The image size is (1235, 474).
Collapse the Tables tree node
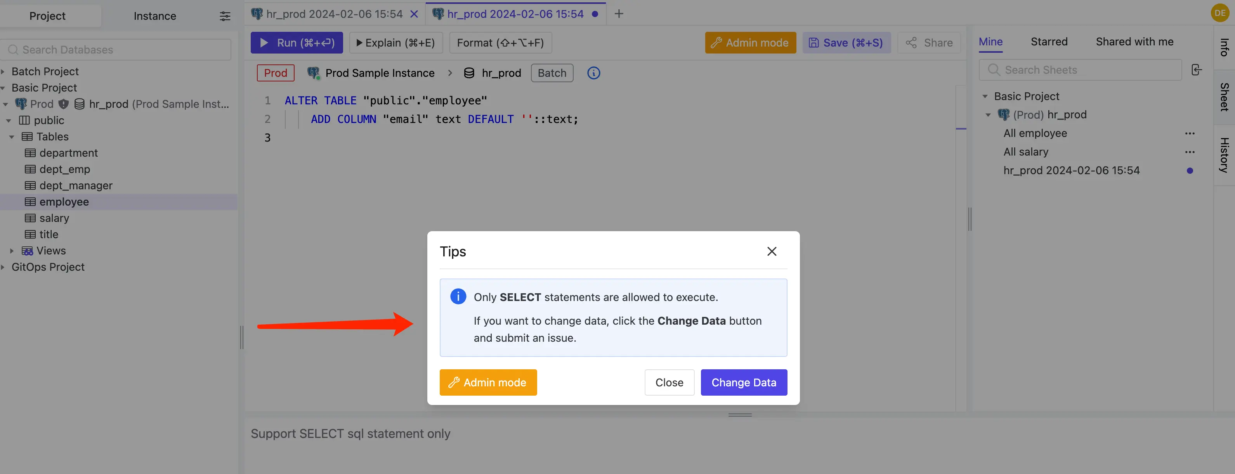point(12,137)
